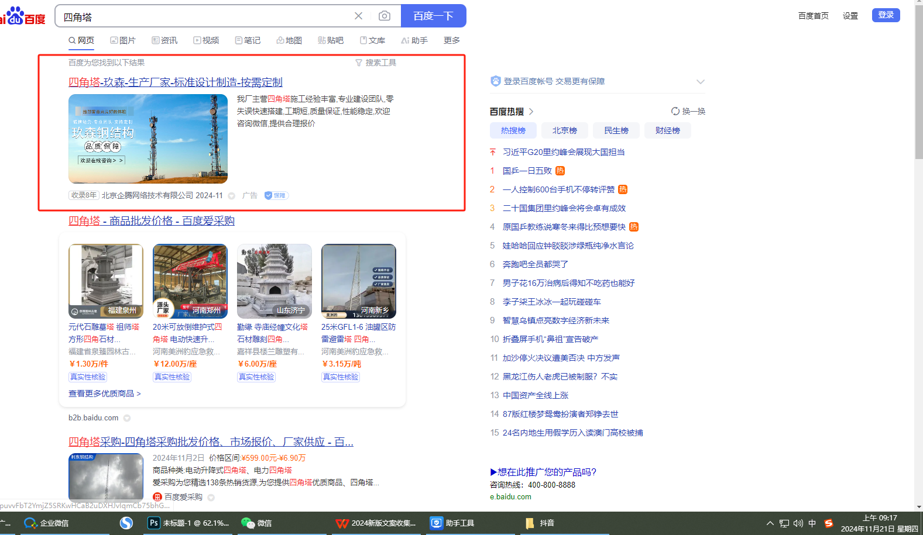The image size is (923, 535).
Task: Click the 利东钢结构 tower thumbnail
Action: (x=106, y=477)
